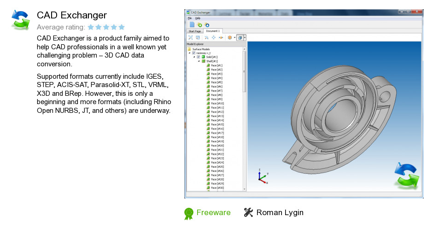Click the average rating stars
The height and width of the screenshot is (234, 433).
[106, 27]
